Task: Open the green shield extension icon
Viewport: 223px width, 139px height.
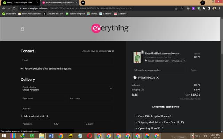Action: (x=199, y=9)
